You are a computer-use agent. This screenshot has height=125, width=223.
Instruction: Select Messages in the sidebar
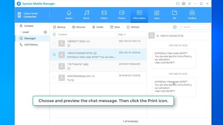coord(32,39)
